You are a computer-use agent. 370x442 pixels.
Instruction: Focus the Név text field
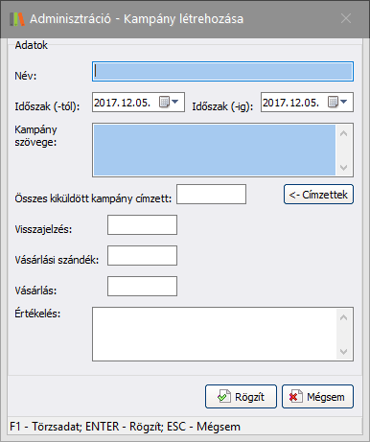pyautogui.click(x=222, y=71)
